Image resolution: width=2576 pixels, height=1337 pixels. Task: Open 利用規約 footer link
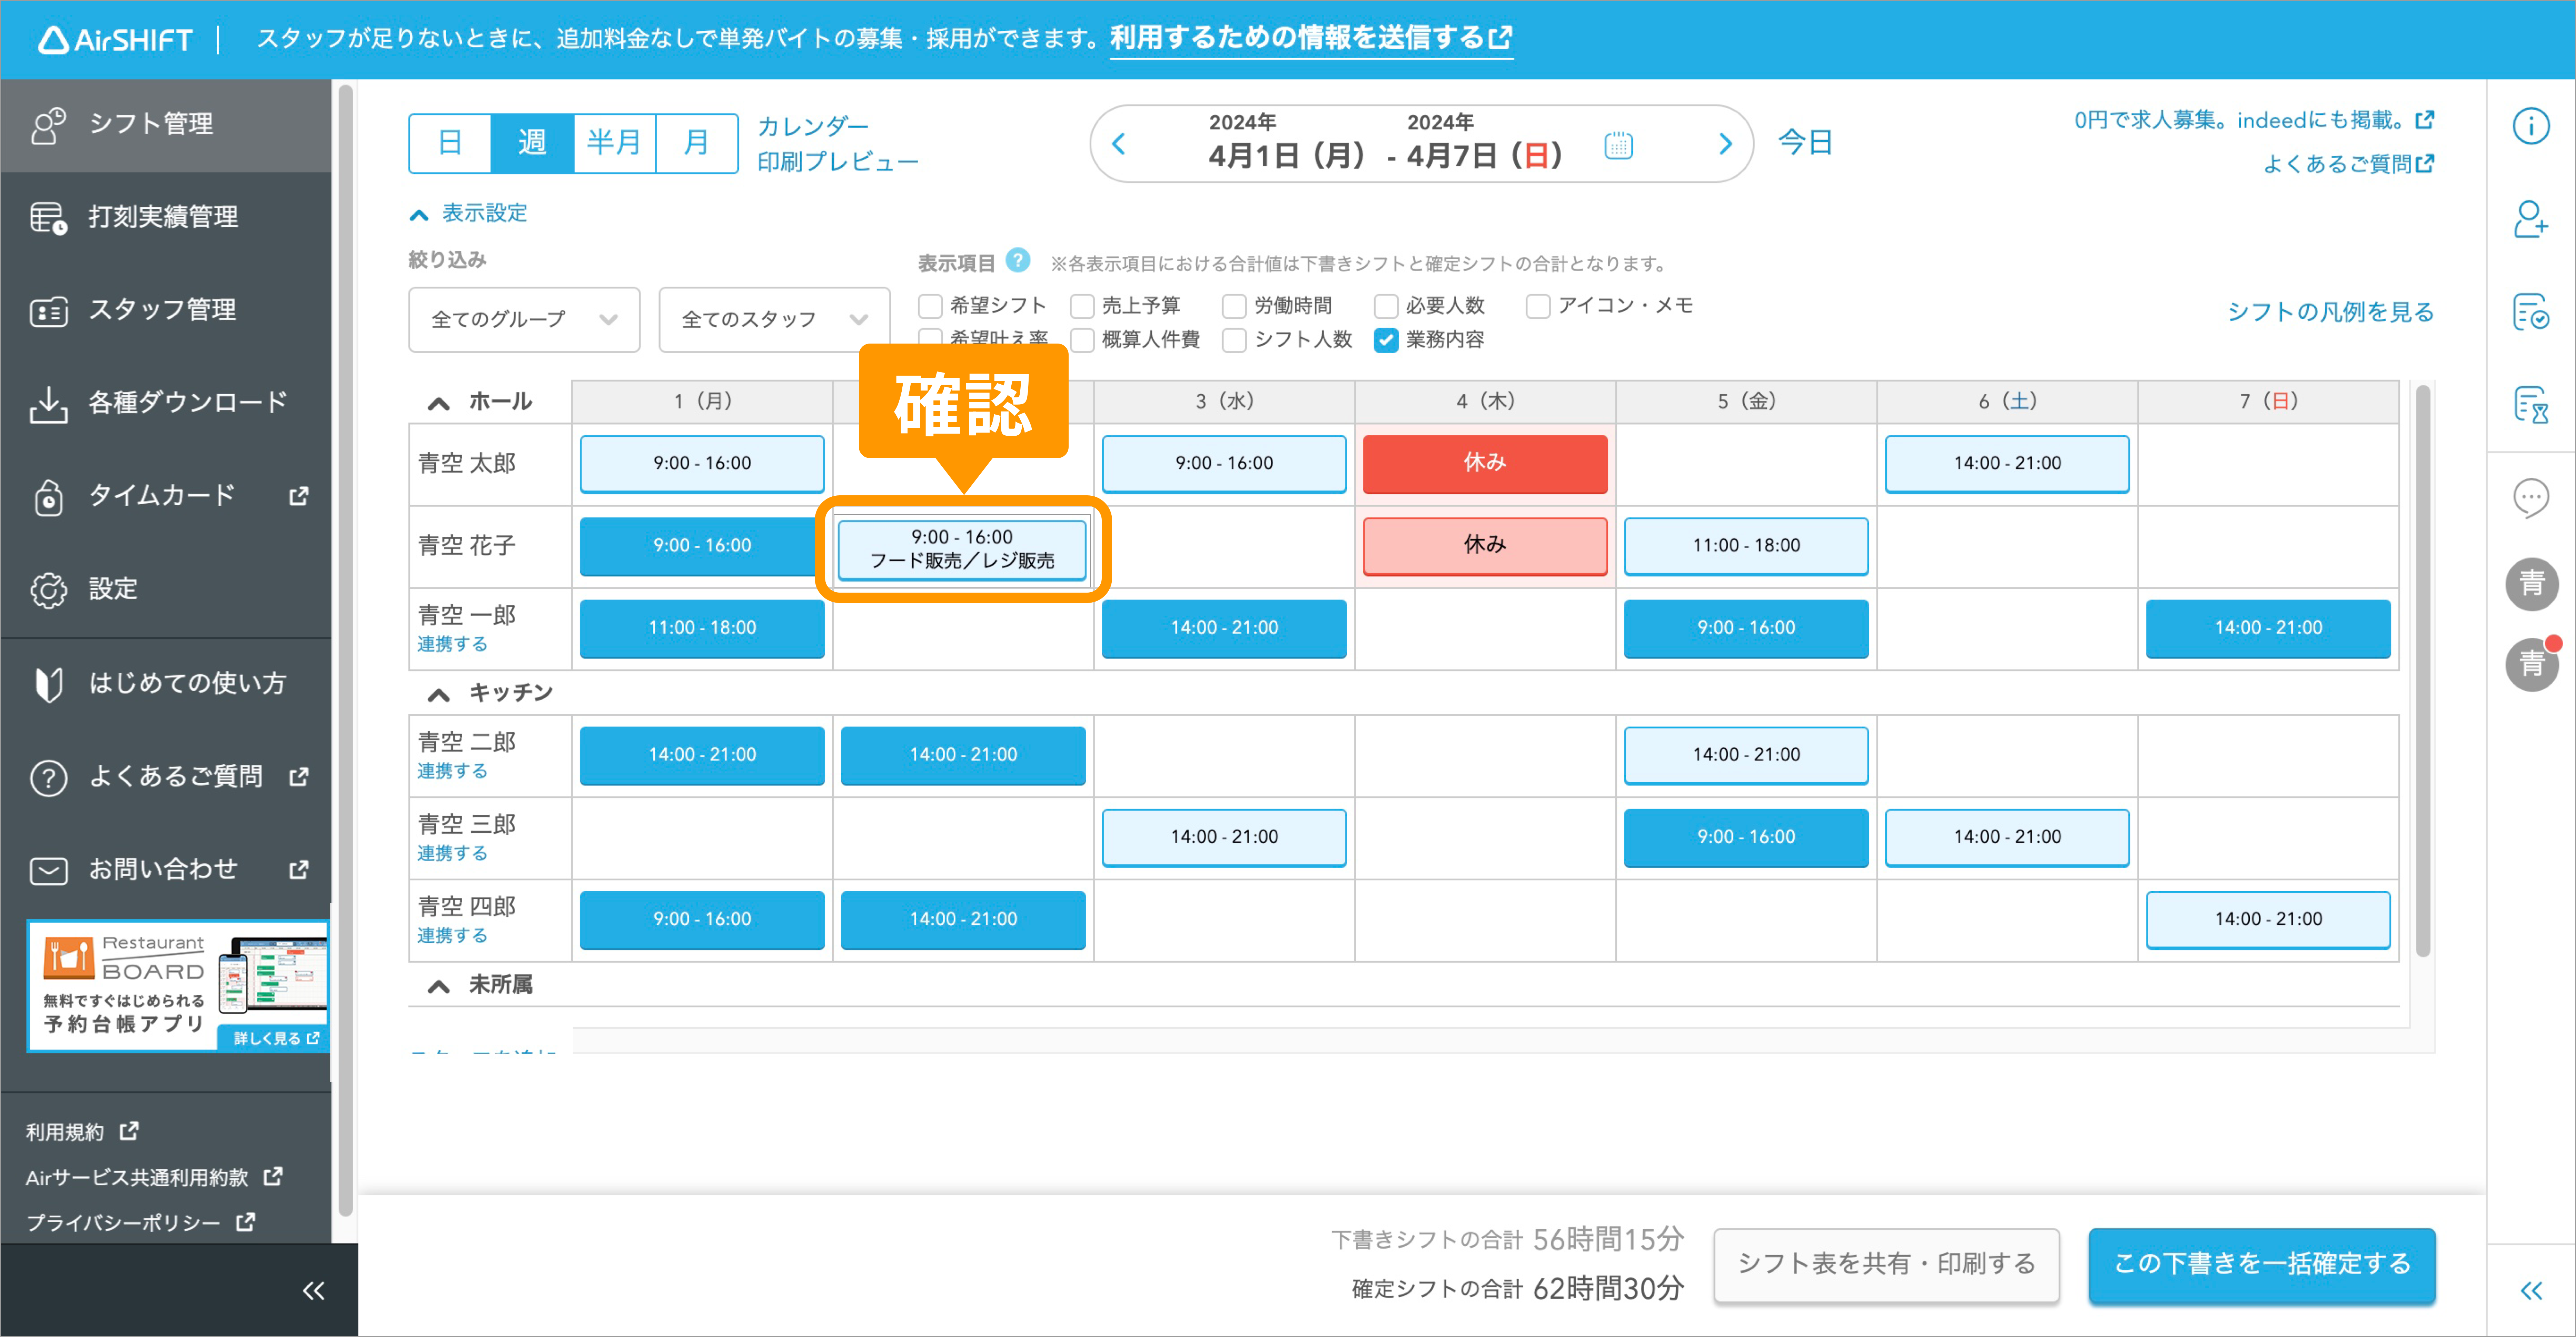click(82, 1132)
